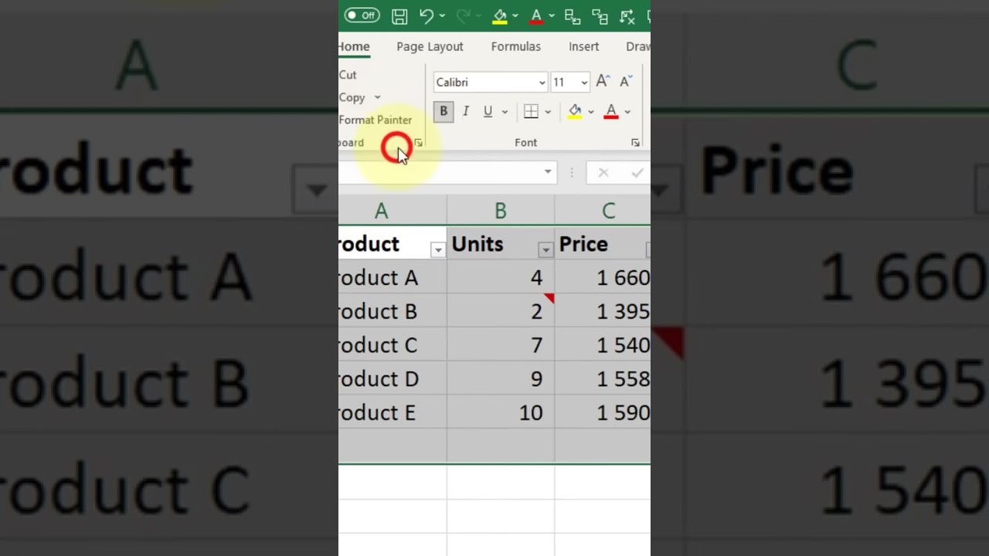
Task: Apply italic formatting
Action: [466, 111]
